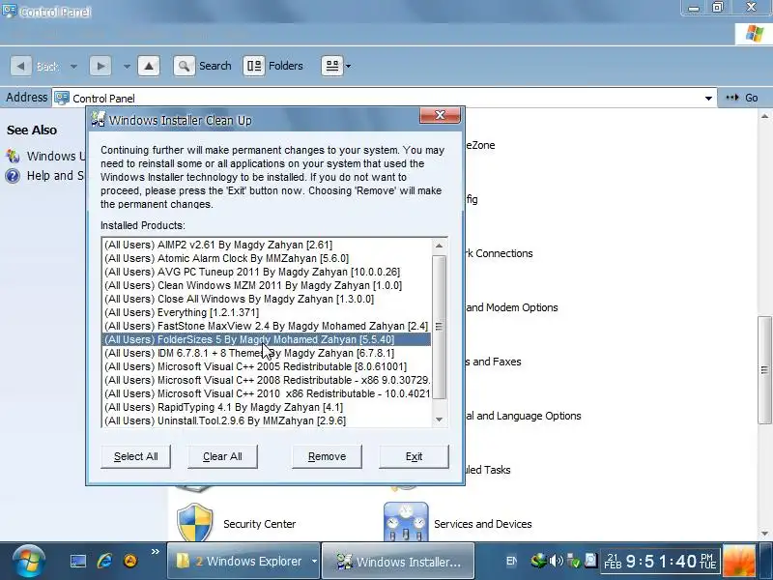Close the Windows Installer Clean Up dialog

(440, 115)
